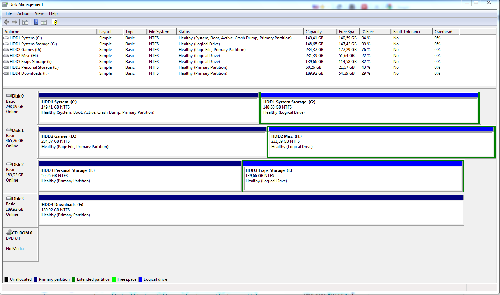Toggle the Show/Hide Action Pane toolbar icon
Image resolution: width=500 pixels, height=295 pixels.
(x=44, y=22)
